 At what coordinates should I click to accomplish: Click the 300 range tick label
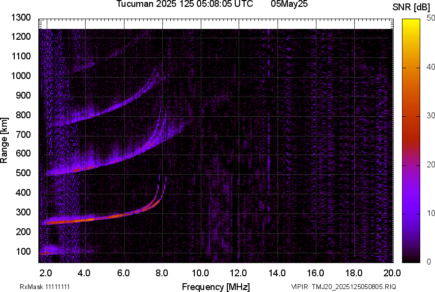[x=23, y=212]
